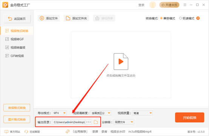Image resolution: width=209 pixels, height=136 pixels.
Task: Open the 录屏 recommended app link
Action: point(95,131)
